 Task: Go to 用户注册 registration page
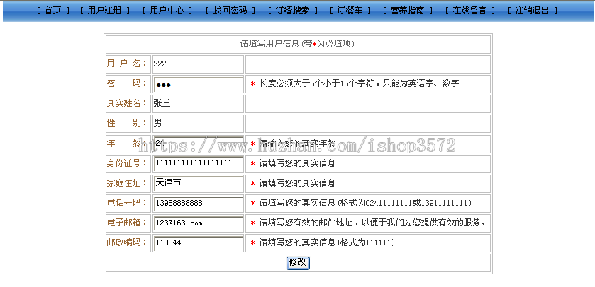tap(104, 11)
